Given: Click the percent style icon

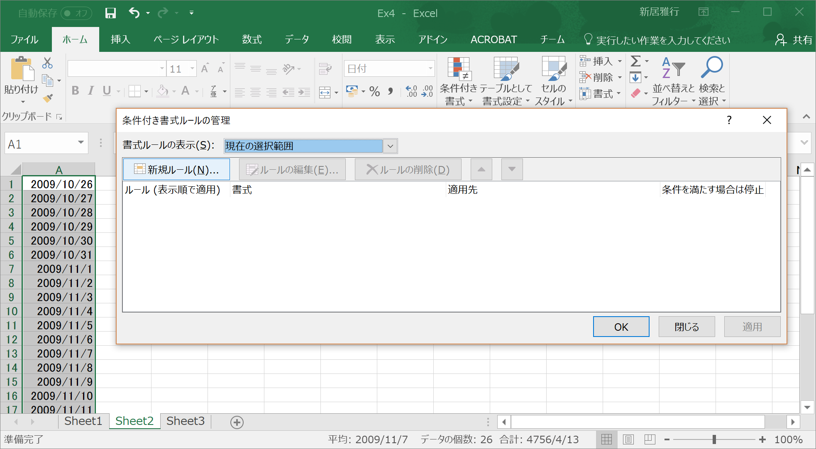Looking at the screenshot, I should [374, 92].
